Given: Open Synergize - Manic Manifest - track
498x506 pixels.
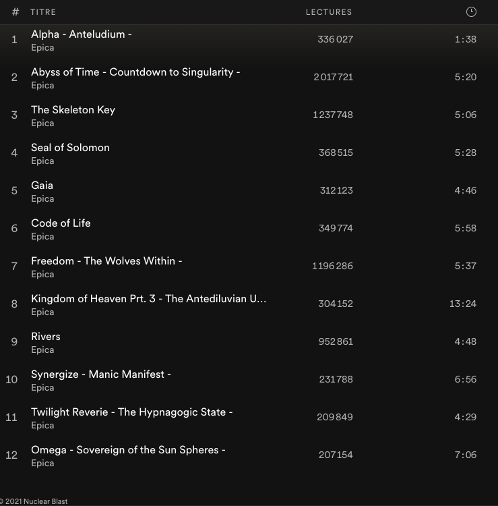Looking at the screenshot, I should pyautogui.click(x=100, y=374).
